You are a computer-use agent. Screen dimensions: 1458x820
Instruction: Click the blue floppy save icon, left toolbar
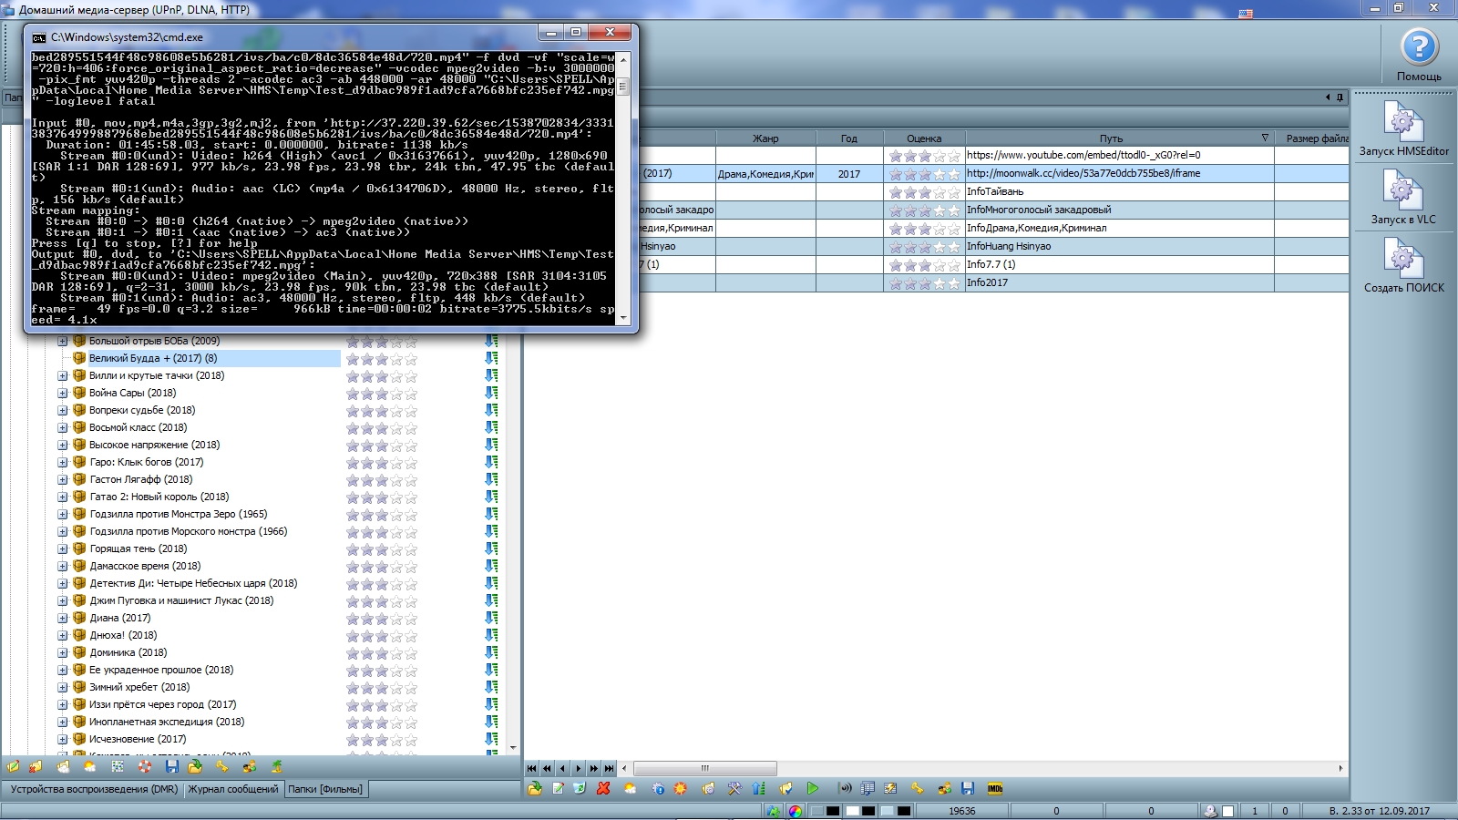171,766
